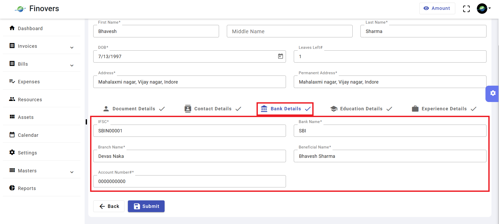This screenshot has width=499, height=224.
Task: Click the Account Number input field
Action: coord(190,181)
